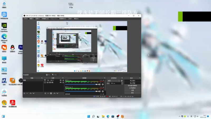Pop out the Scene Transitions dock icon
Image resolution: width=211 pixels, height=119 pixels.
(x=122, y=78)
